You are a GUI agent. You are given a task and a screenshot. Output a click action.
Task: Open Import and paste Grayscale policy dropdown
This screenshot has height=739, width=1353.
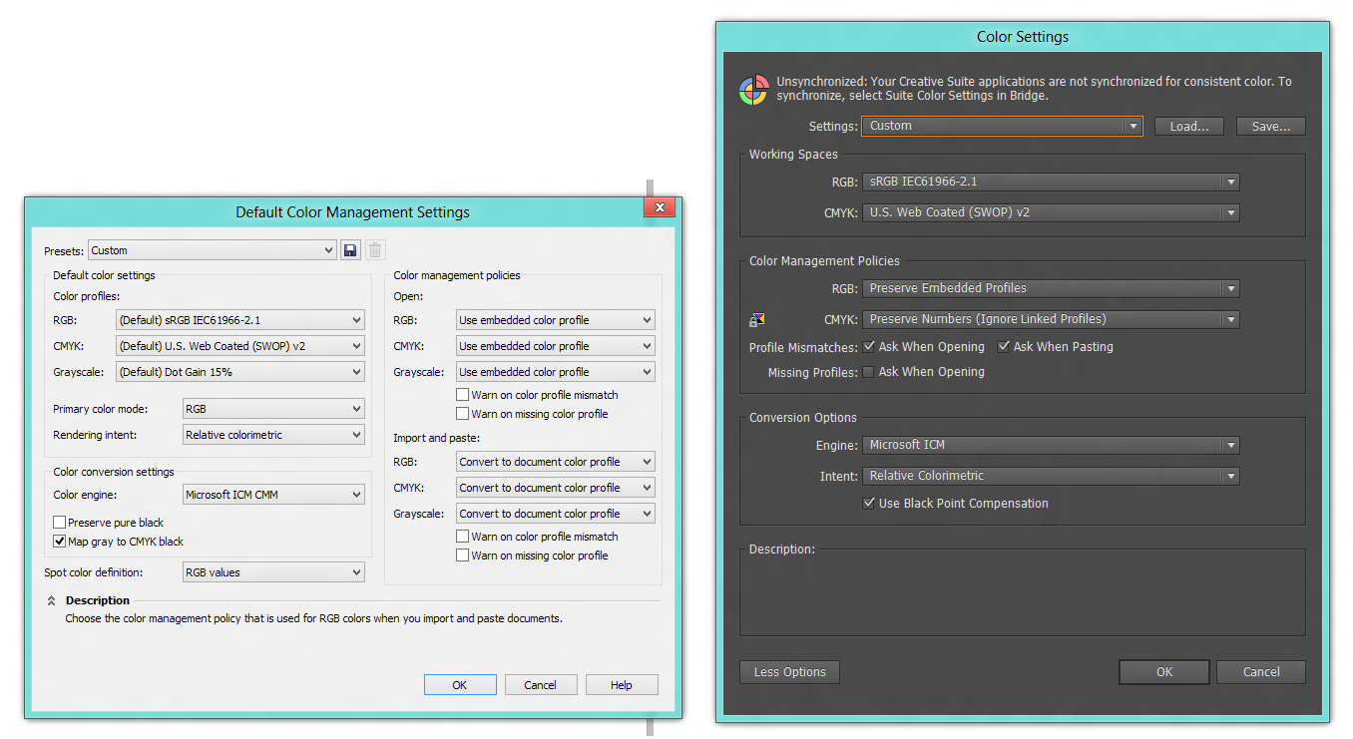(x=556, y=514)
